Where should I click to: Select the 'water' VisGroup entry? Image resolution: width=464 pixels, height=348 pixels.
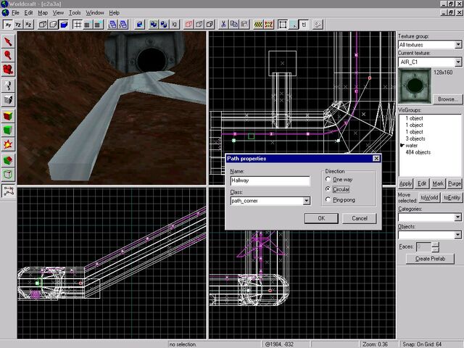[411, 145]
